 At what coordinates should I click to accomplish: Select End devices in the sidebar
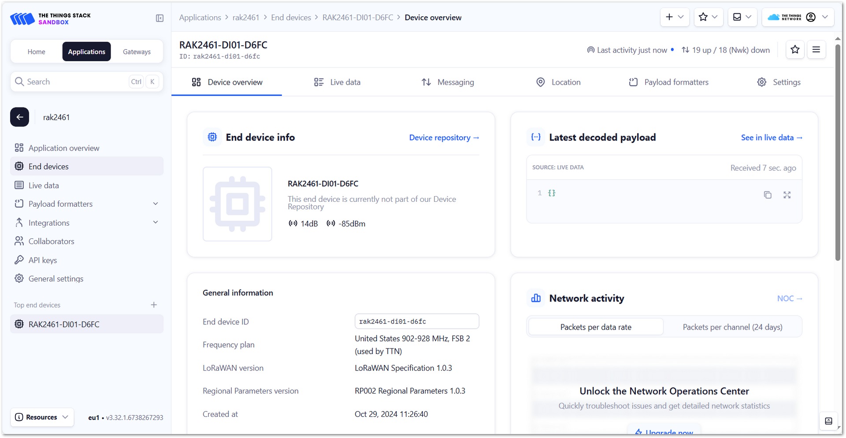pos(86,166)
